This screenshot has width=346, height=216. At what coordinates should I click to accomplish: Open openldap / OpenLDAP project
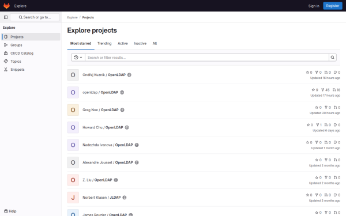pos(100,92)
